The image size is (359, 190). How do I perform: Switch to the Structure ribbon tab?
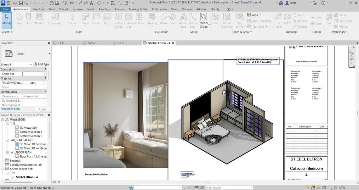point(38,9)
